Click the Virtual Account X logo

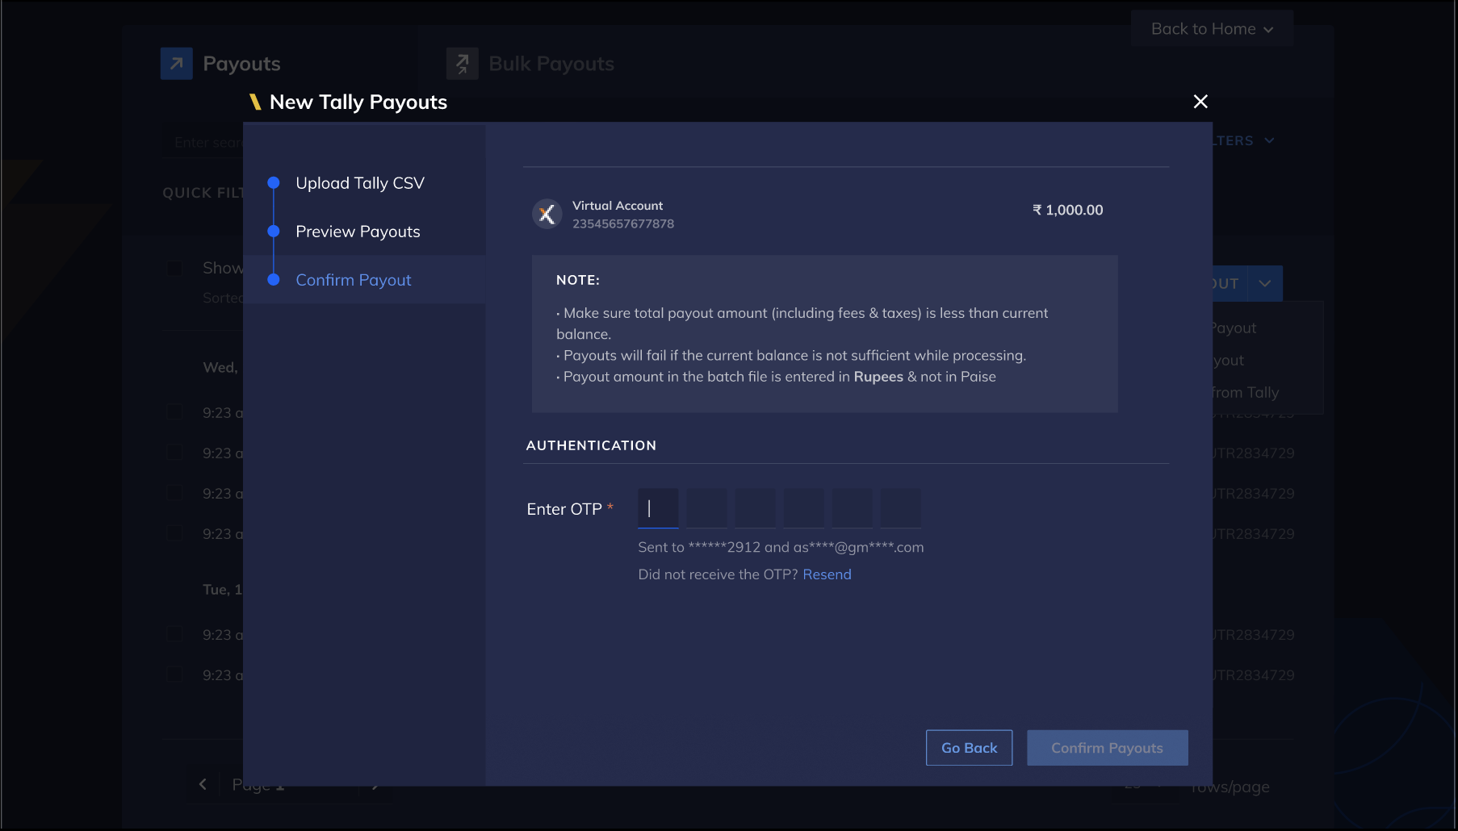(547, 214)
